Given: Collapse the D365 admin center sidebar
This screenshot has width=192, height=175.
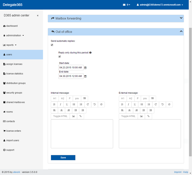Looking at the screenshot, I should click(x=37, y=15).
